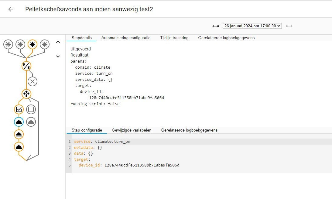Click the square unexecuted node in the right branch
332x199 pixels.
point(31,109)
